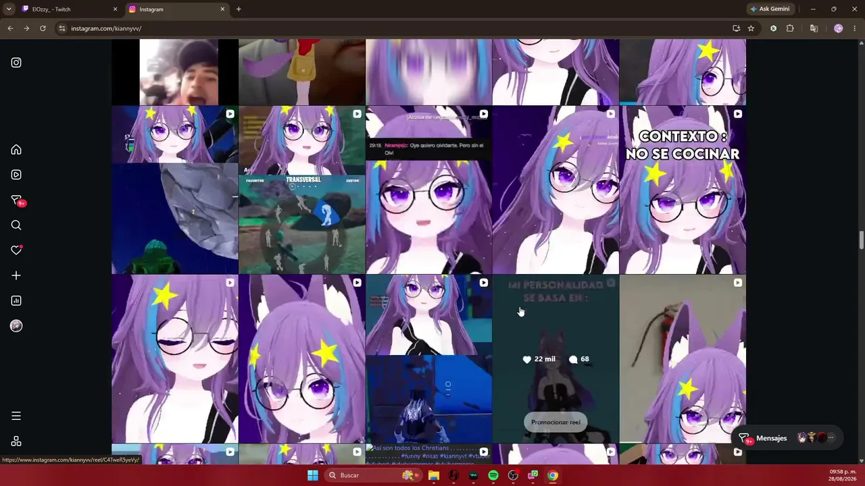Open the TRANSVERSAL gameplay reel
865x486 pixels.
302,190
